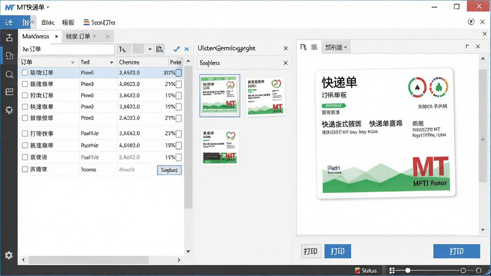Tick the leading checkbox in the Yooons row
This screenshot has width=491, height=276.
point(25,169)
